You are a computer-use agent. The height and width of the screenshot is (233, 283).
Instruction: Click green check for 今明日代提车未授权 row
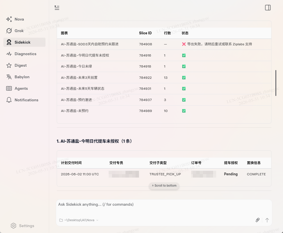click(x=184, y=55)
